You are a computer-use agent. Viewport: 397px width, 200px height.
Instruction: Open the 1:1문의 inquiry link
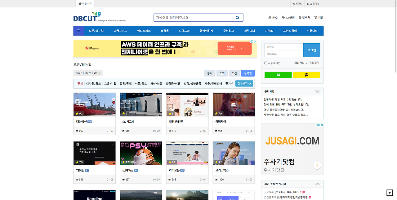[x=288, y=18]
